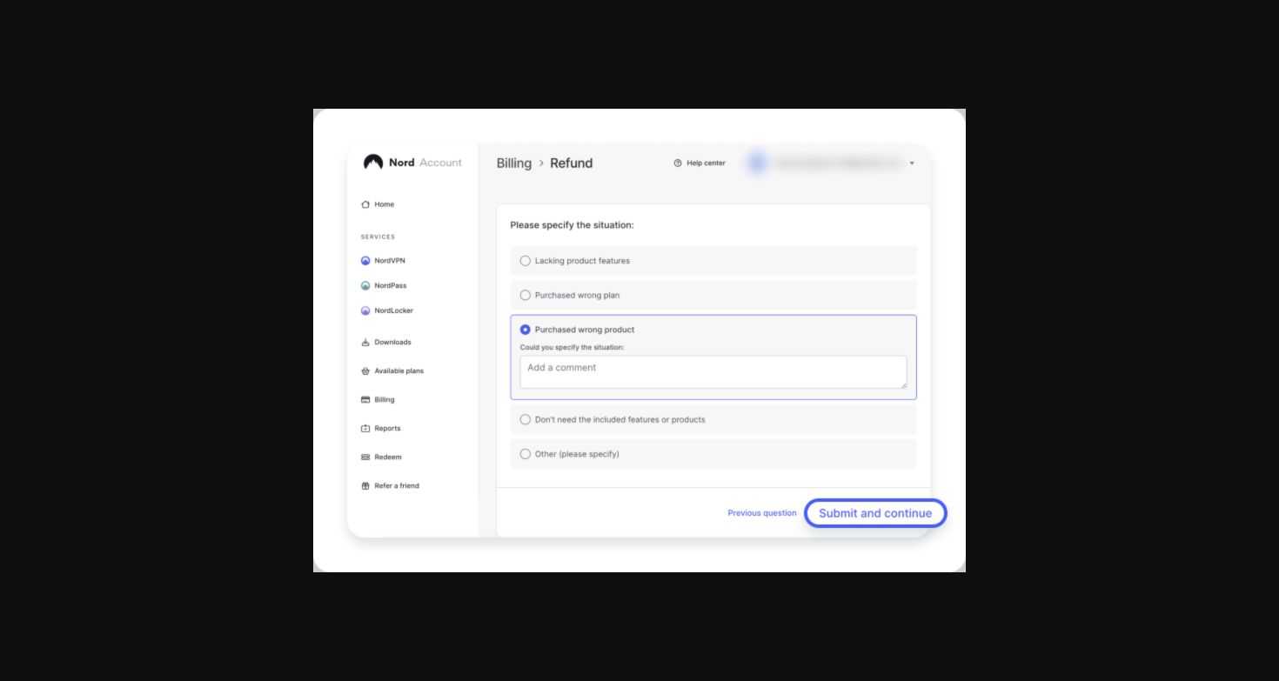Screen dimensions: 1279x681
Task: Select the Purchased wrong product radio
Action: (525, 330)
